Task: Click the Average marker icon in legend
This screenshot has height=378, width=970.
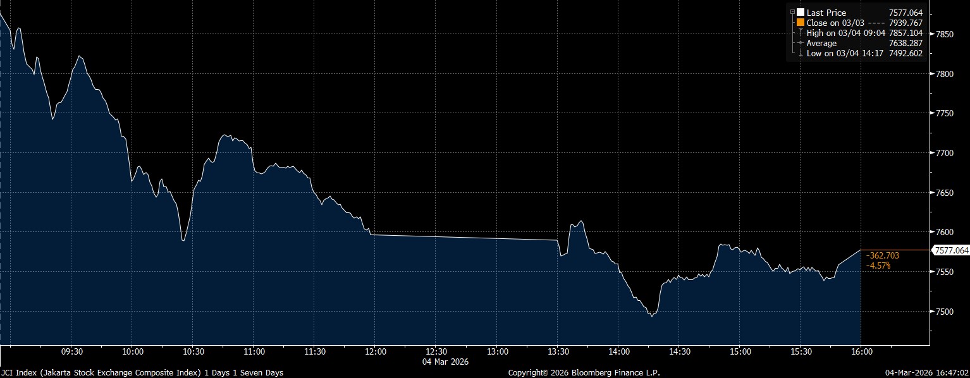Action: [800, 43]
